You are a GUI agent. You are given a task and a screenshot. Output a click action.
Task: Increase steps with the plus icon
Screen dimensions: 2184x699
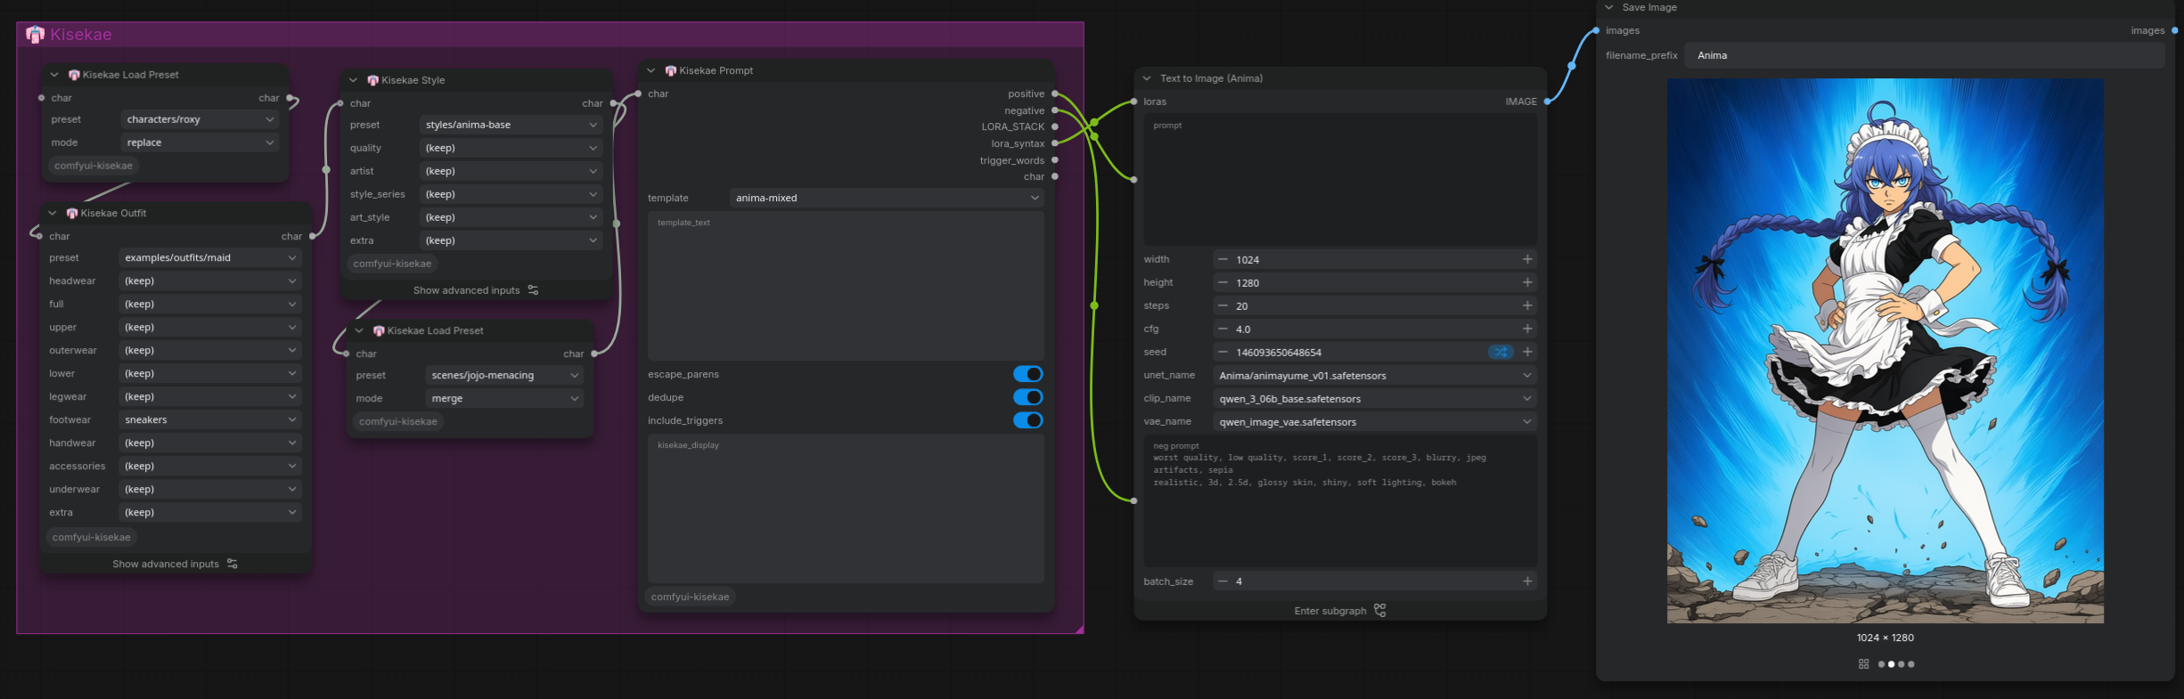click(1527, 305)
